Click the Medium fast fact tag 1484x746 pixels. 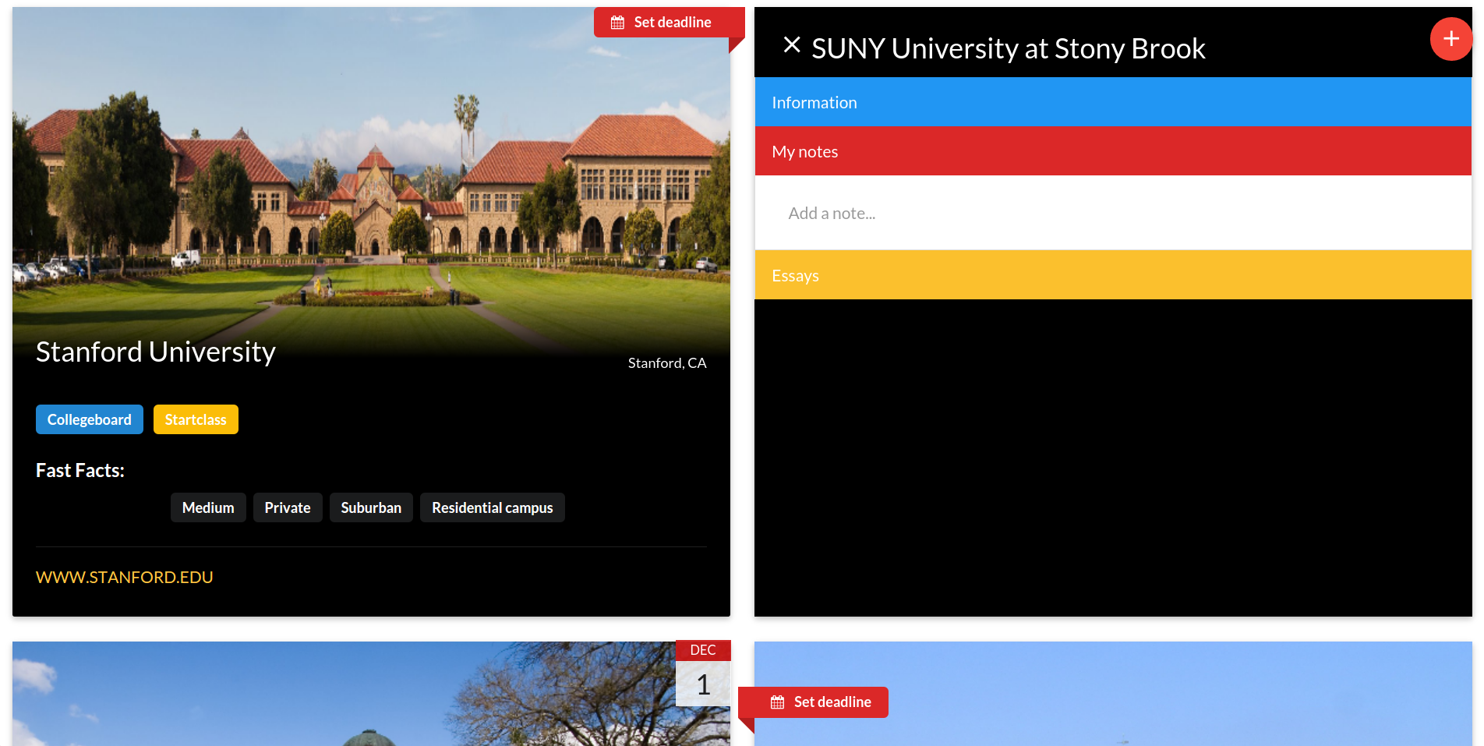coord(208,507)
